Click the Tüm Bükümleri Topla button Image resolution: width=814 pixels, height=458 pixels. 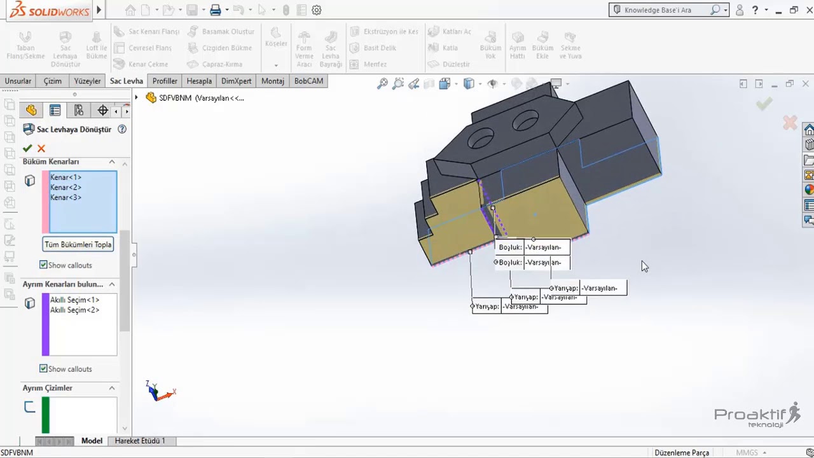pyautogui.click(x=78, y=244)
